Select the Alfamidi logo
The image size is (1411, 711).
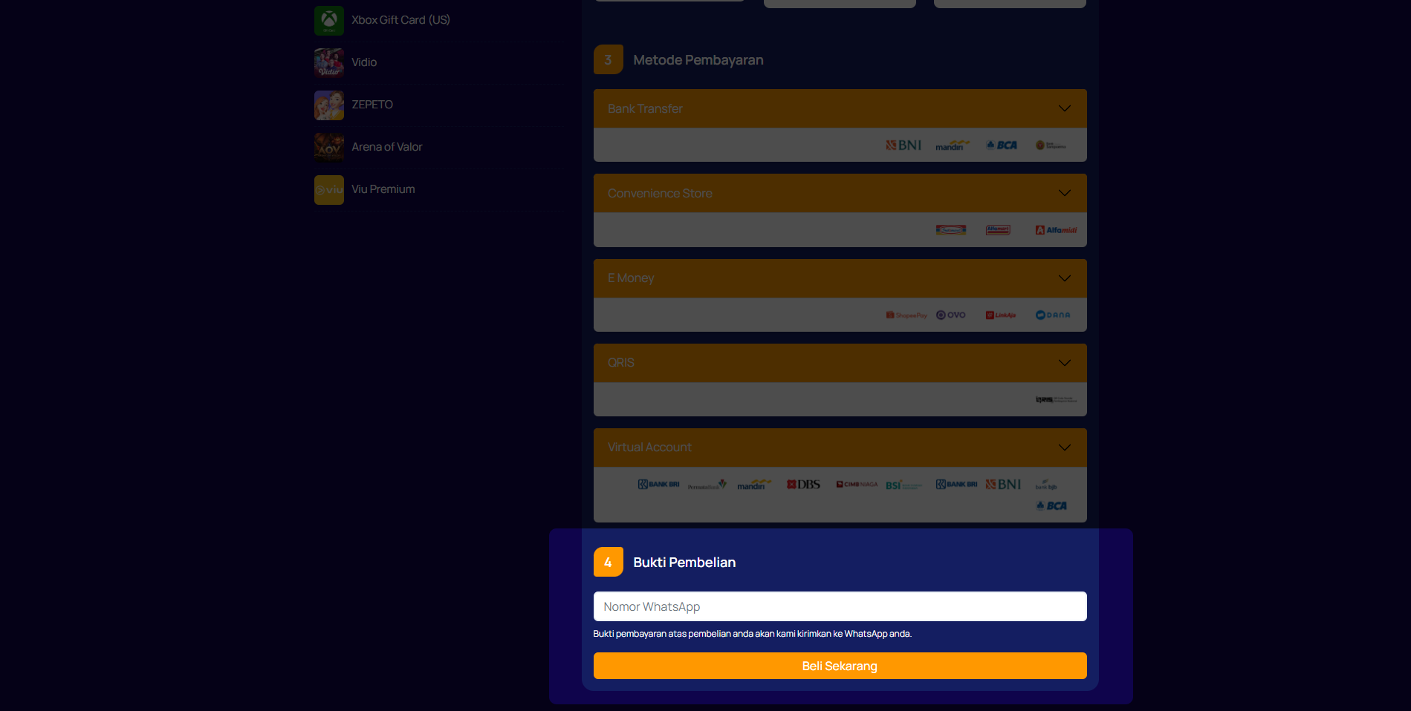point(1056,230)
